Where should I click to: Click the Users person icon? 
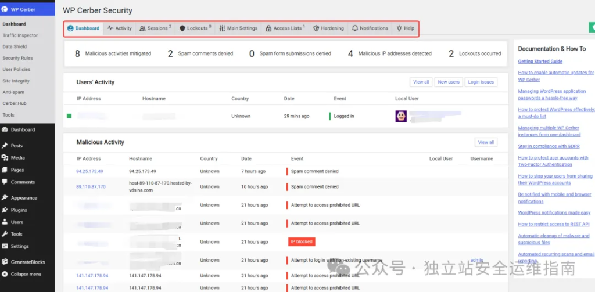[5, 222]
